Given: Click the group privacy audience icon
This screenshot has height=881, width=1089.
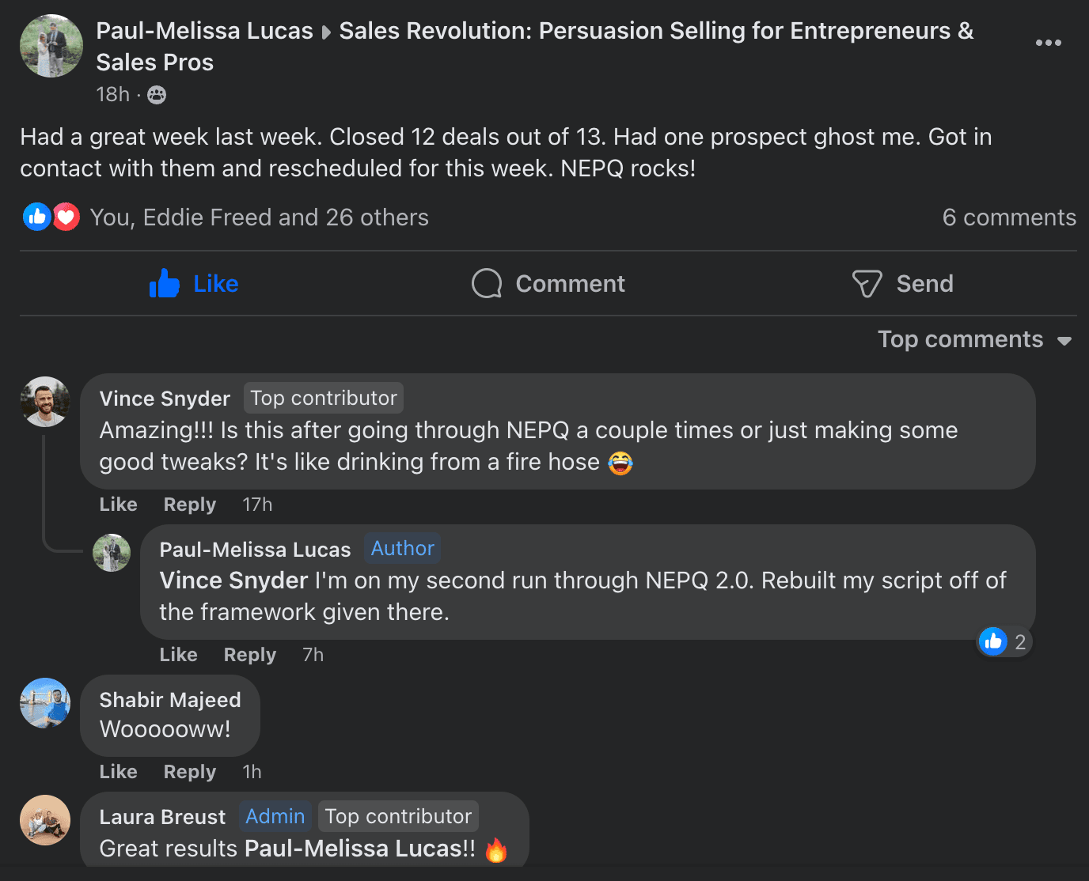Looking at the screenshot, I should (157, 95).
